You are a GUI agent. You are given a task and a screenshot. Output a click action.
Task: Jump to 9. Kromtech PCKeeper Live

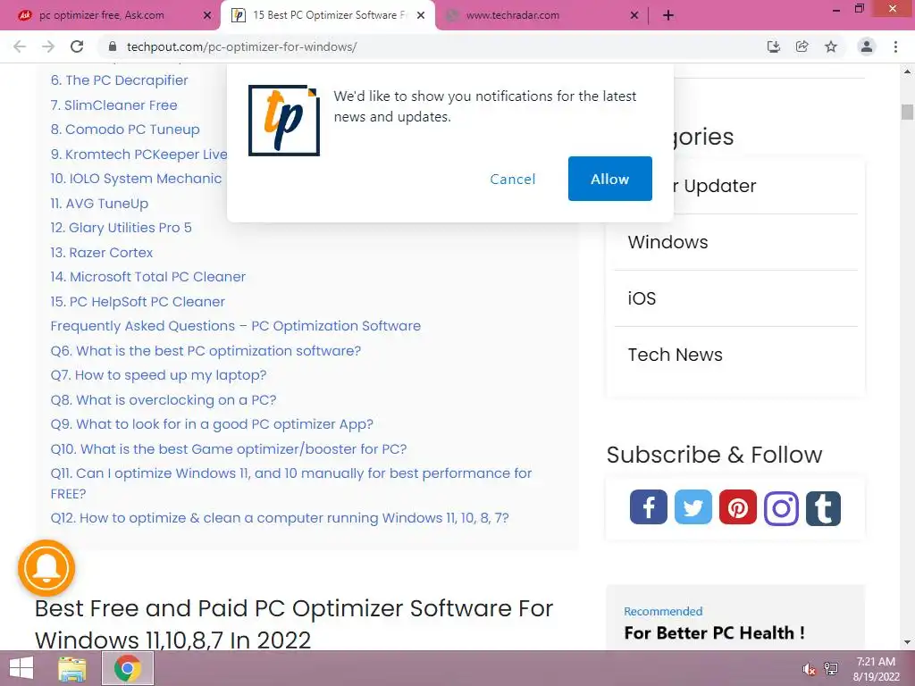139,154
